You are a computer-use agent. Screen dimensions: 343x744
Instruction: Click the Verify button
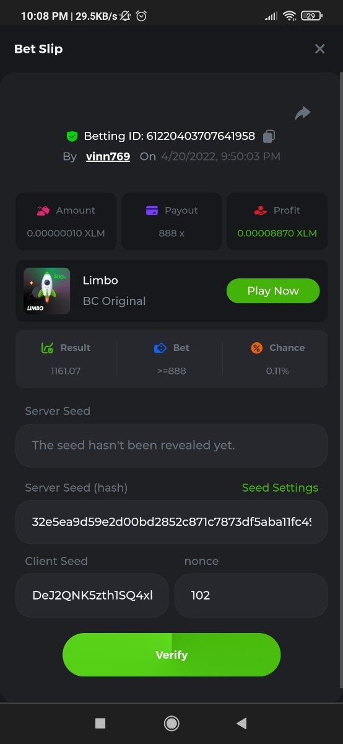pyautogui.click(x=171, y=655)
